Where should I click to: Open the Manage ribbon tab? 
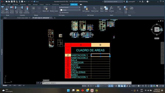point(35,4)
